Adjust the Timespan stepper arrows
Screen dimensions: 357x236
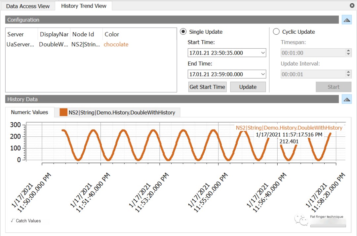coord(348,53)
